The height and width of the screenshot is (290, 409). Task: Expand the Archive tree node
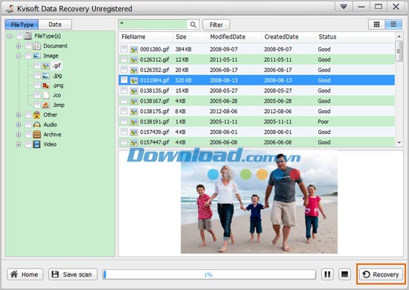coord(19,135)
